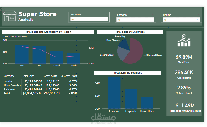This screenshot has height=127, width=207.
Task: Open the Category dropdown
Action: (x=136, y=20)
